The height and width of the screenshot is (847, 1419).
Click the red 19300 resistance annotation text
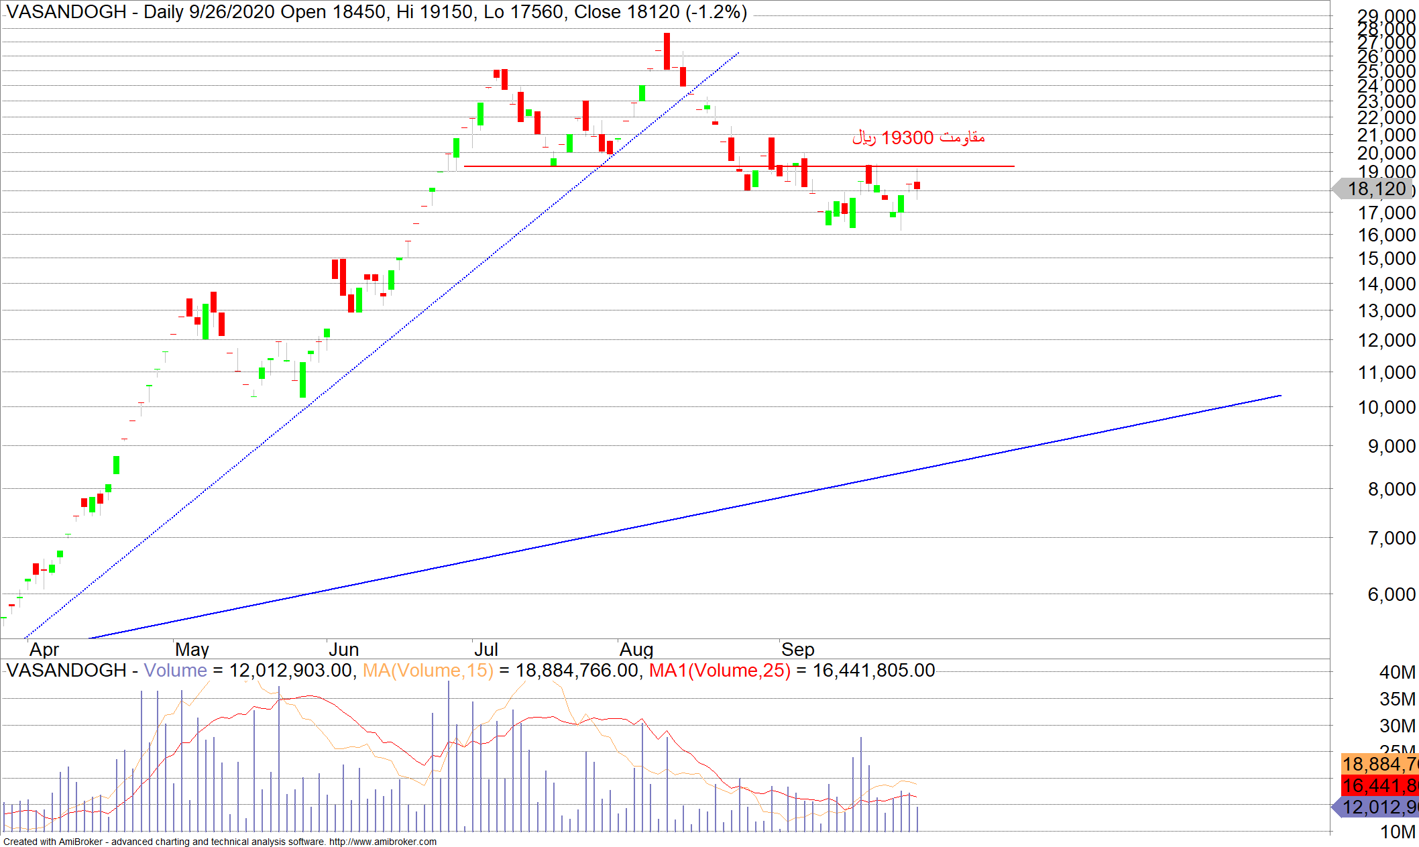click(918, 137)
